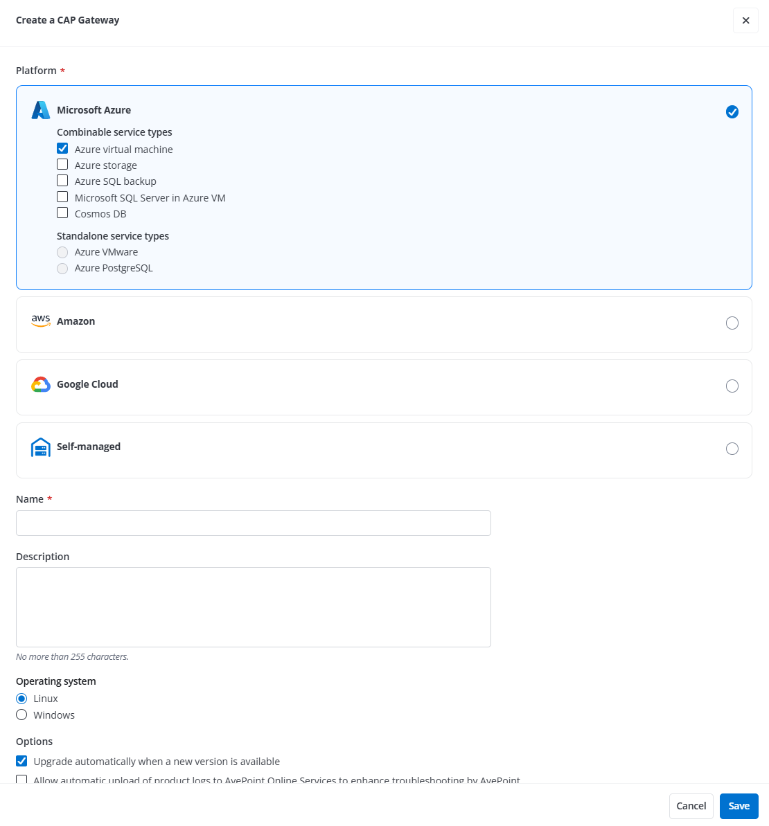Click the blue checkmark on Microsoft Azure card

pos(732,111)
